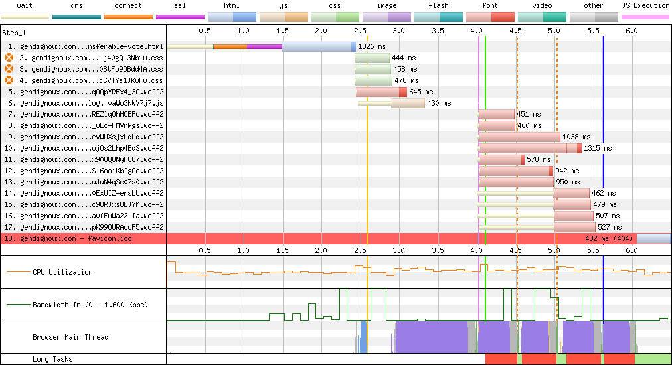The width and height of the screenshot is (672, 365).
Task: Click the render-blocking icon on request 2
Action: [x=9, y=58]
